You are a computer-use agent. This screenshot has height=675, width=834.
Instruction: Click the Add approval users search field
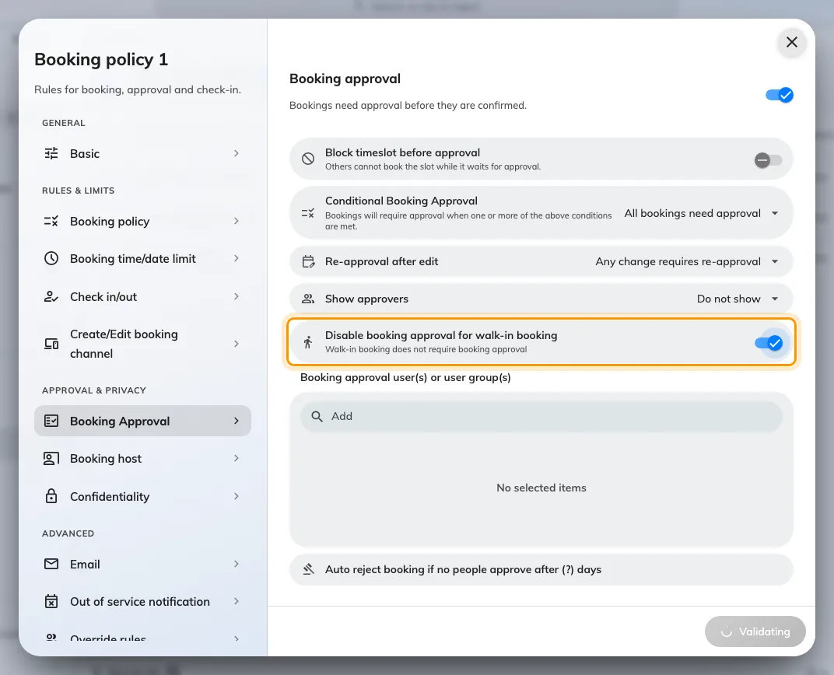pyautogui.click(x=541, y=416)
